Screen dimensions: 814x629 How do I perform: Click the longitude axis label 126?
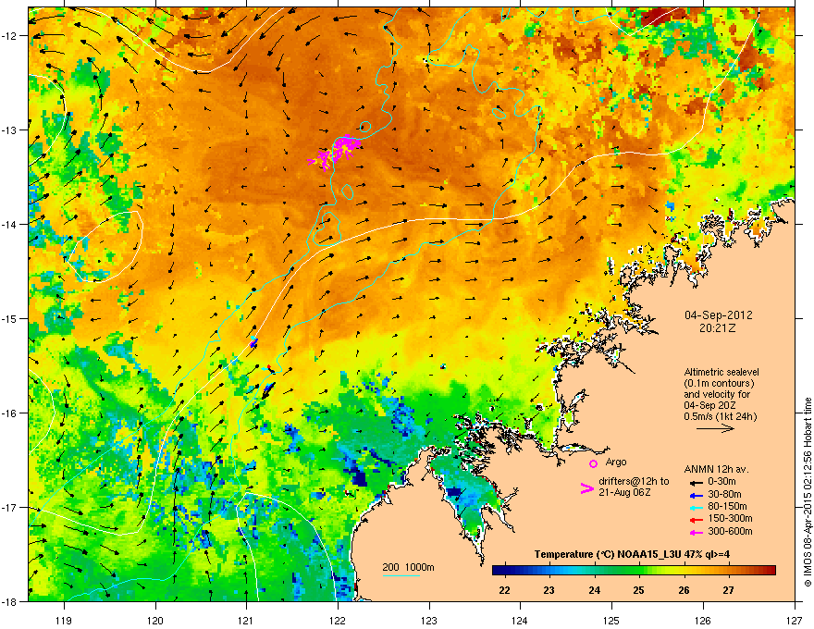point(702,620)
